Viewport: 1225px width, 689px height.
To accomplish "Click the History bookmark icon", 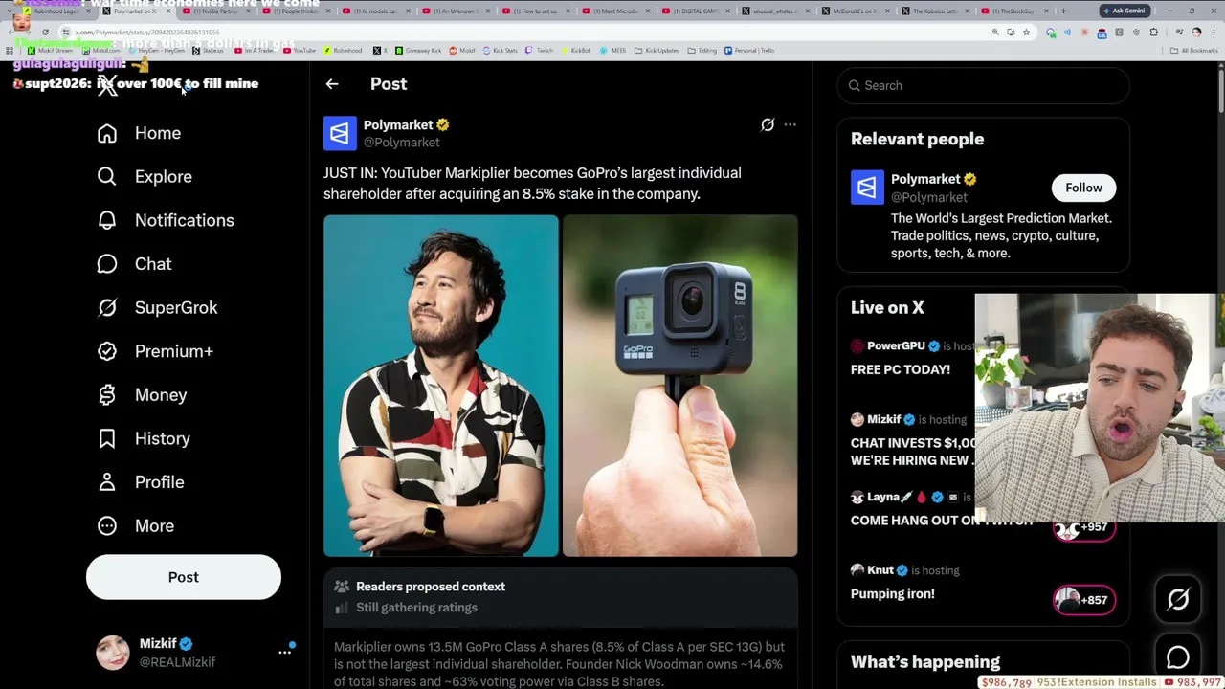I will point(107,438).
